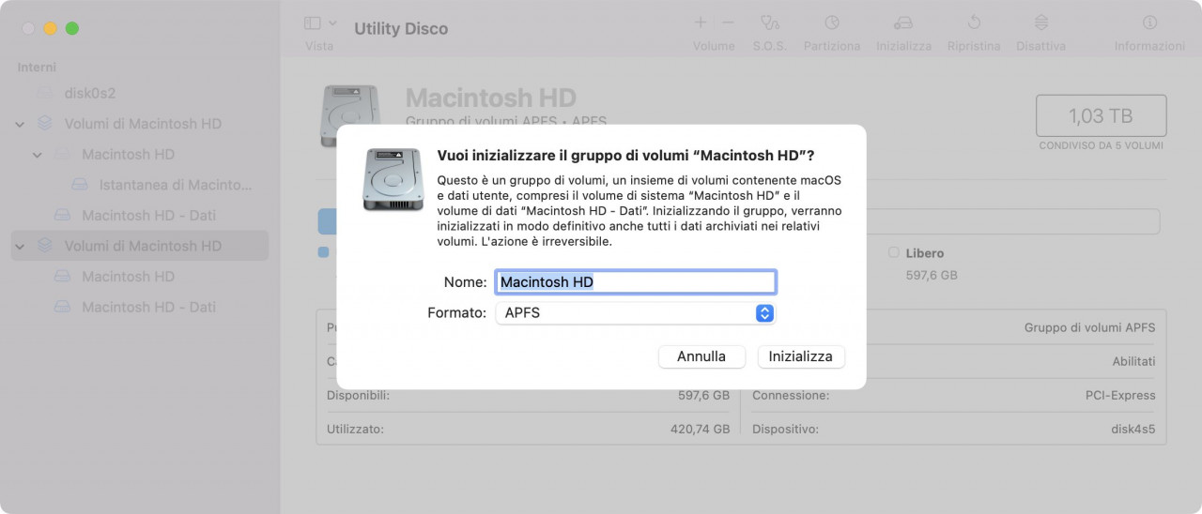Click the green zoom window button
The width and height of the screenshot is (1202, 514).
click(x=72, y=28)
